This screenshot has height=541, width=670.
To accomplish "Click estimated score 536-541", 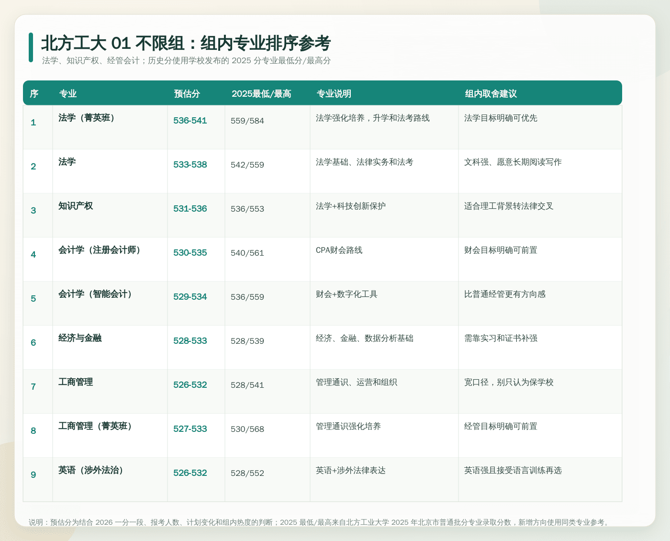I will [190, 121].
